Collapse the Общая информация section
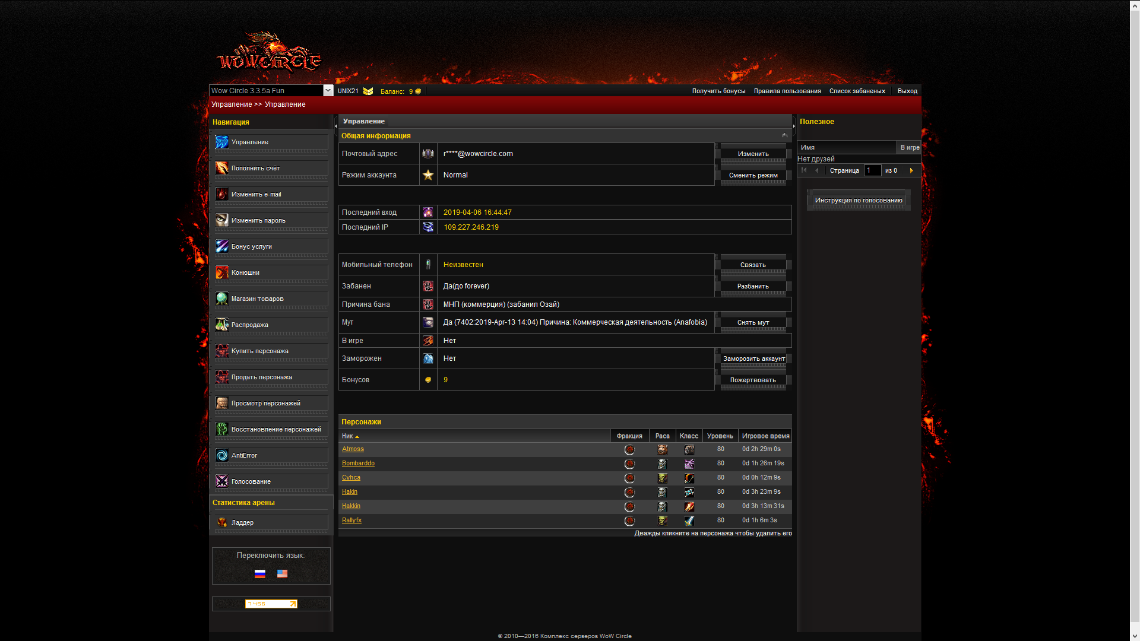Screen dimensions: 1140x641 click(784, 136)
